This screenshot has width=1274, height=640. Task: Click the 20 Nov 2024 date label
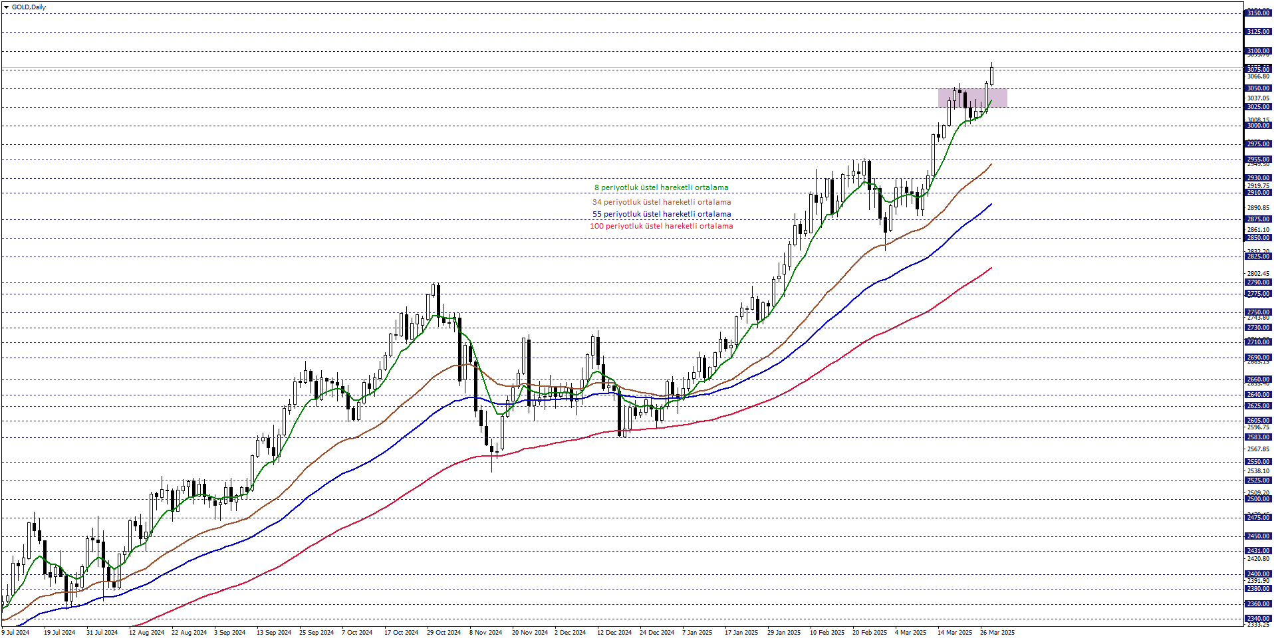point(530,633)
